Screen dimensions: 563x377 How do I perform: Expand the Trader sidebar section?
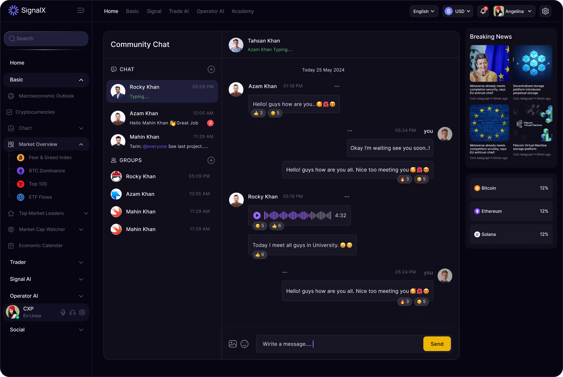pos(46,262)
